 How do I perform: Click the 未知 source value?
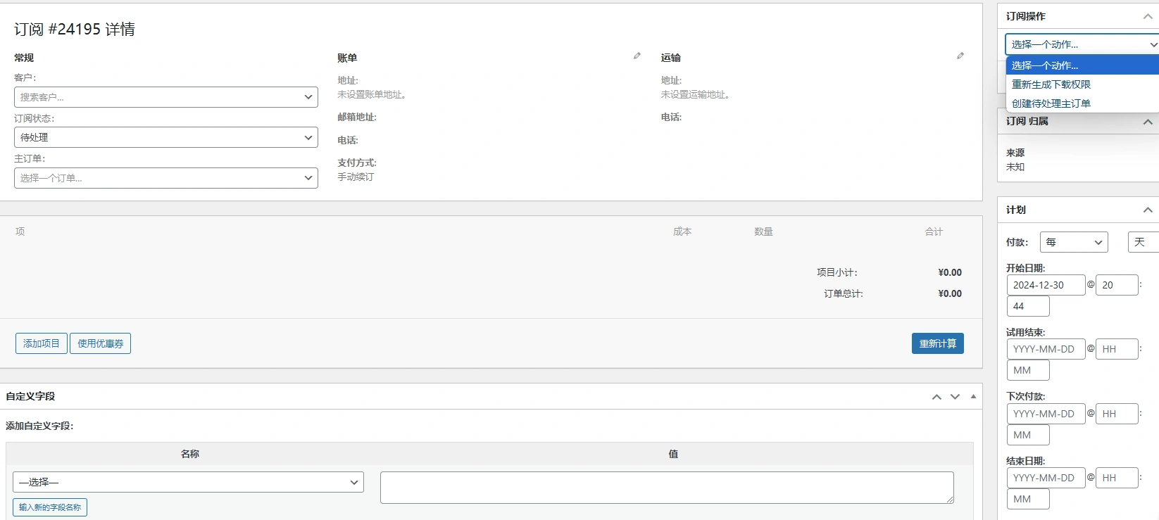pos(1015,167)
